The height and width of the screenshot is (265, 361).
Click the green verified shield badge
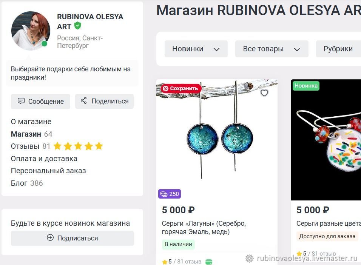77,26
